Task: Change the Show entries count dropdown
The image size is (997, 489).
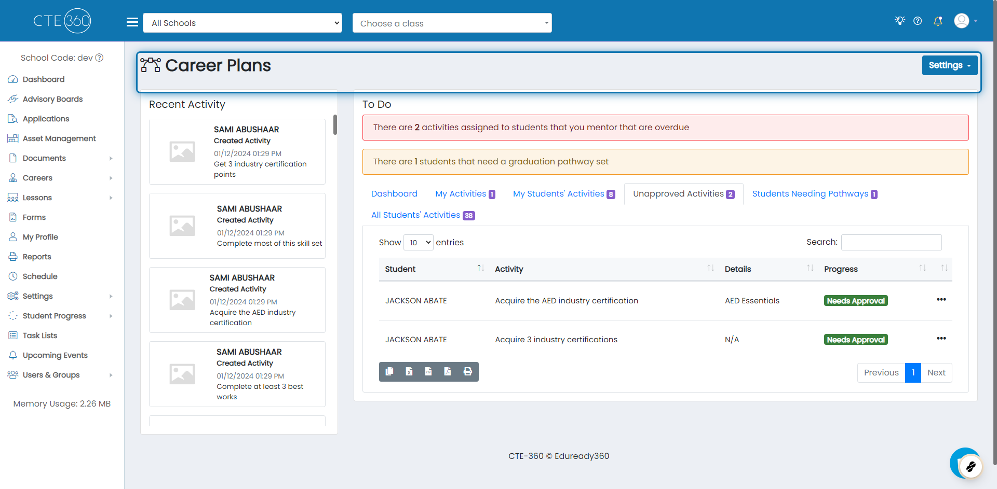Action: pyautogui.click(x=419, y=243)
